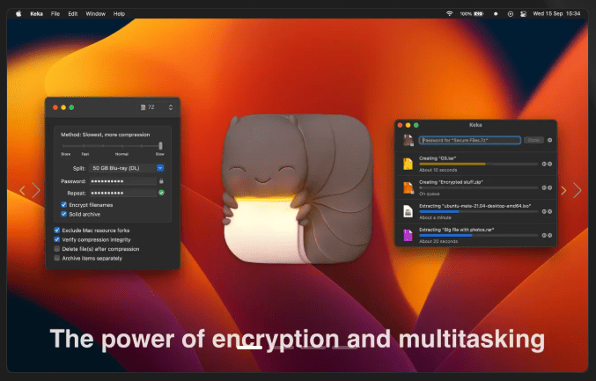The height and width of the screenshot is (381, 596).
Task: Click the About a minute status text
Action: (x=435, y=217)
